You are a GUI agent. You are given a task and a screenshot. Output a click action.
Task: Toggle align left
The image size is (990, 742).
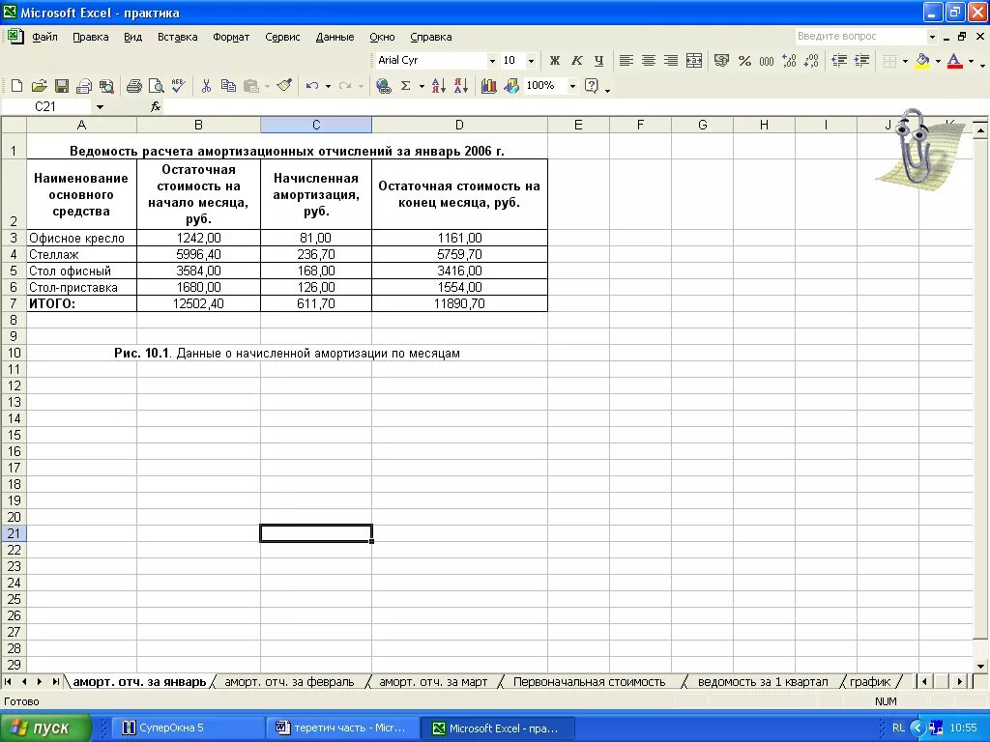(x=626, y=61)
